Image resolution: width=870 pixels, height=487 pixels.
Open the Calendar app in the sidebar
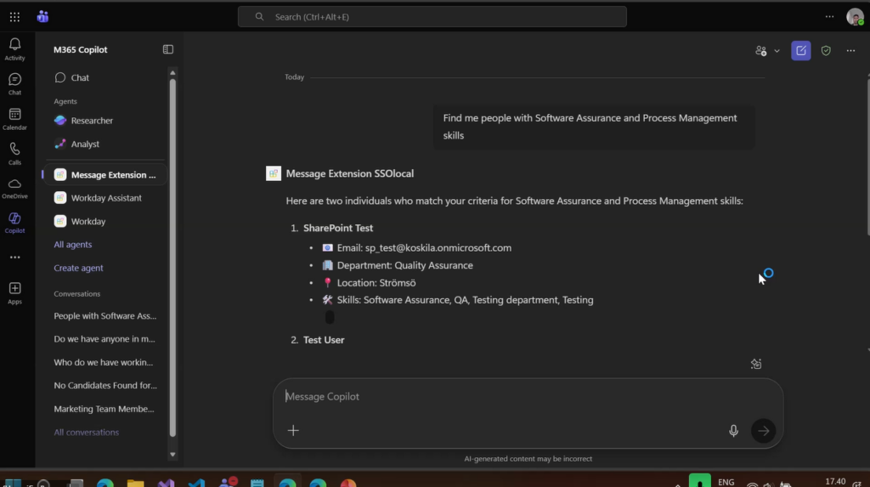click(x=14, y=118)
